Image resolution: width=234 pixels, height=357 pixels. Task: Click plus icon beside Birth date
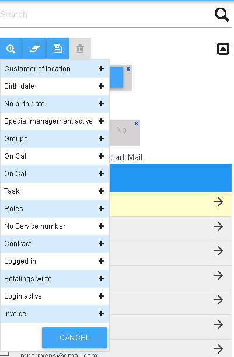click(x=101, y=86)
